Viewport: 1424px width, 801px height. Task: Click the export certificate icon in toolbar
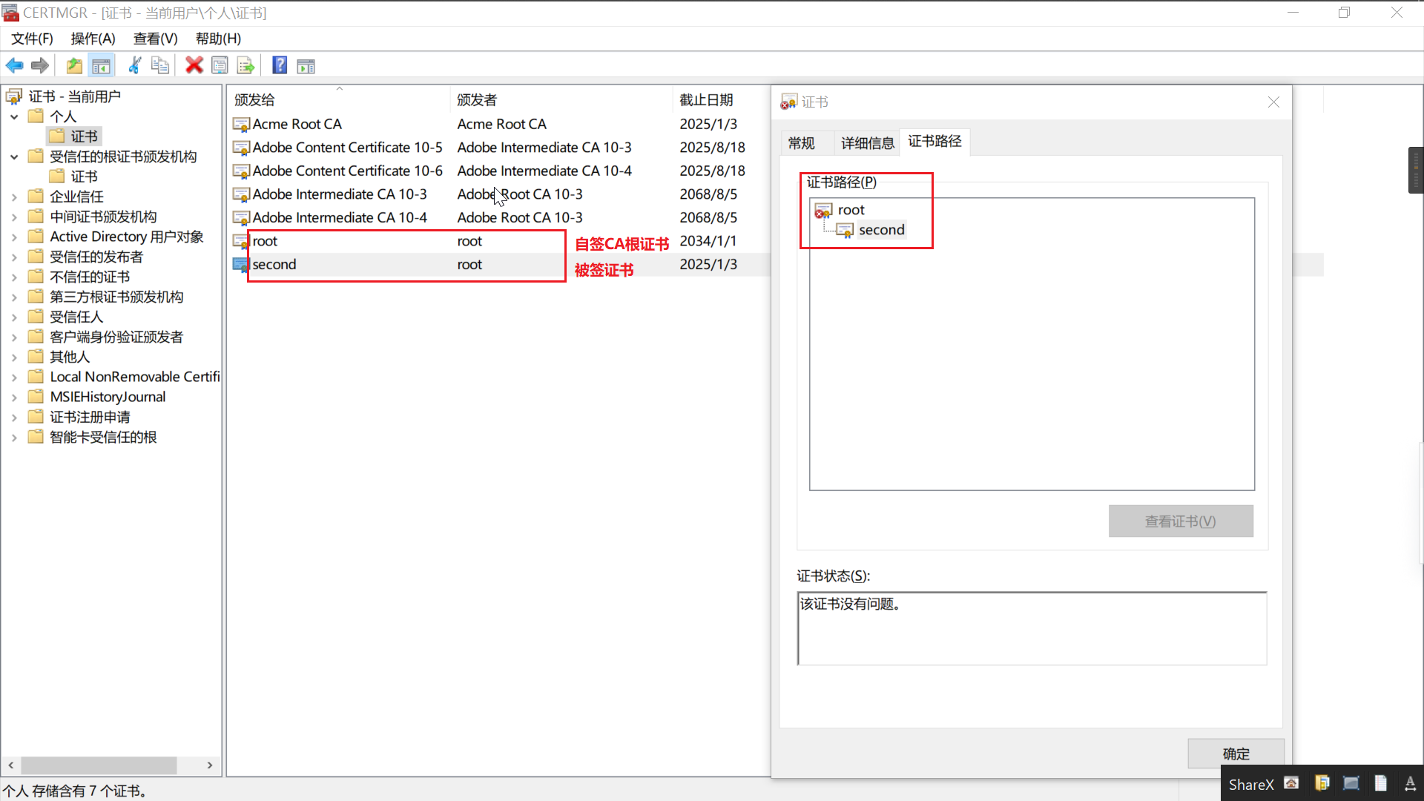pyautogui.click(x=246, y=65)
